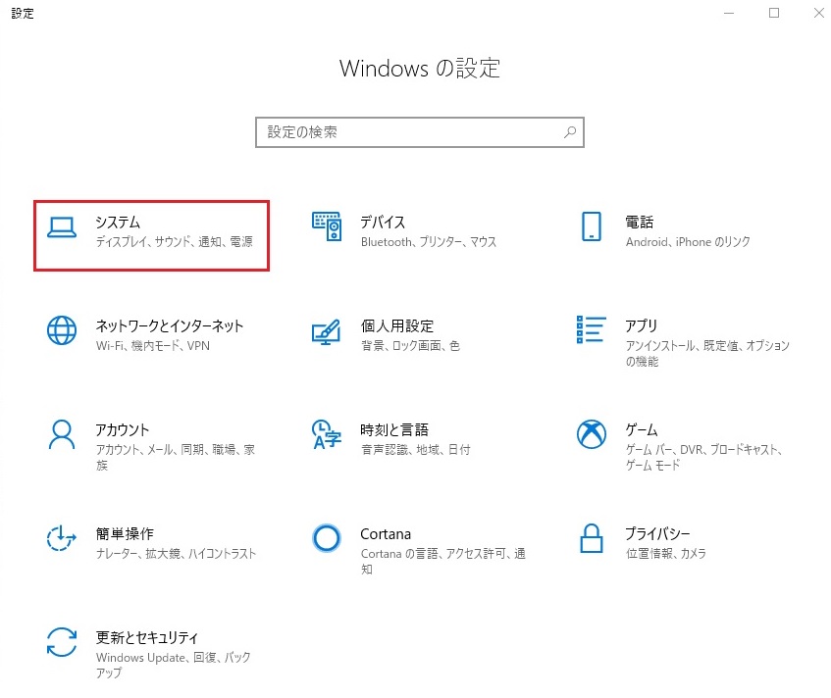Screen dimensions: 831x698
Task: Click the デバイス keyboard and speaker icon
Action: pyautogui.click(x=327, y=226)
